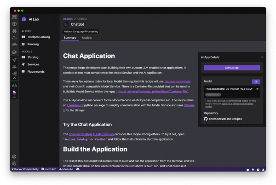
Task: Select TheBloke/Mistral-7B-Instruct-v0.1-GGUF model name
Action: tap(229, 89)
